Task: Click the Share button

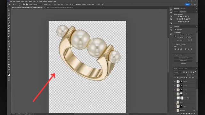Action: [x=187, y=4]
